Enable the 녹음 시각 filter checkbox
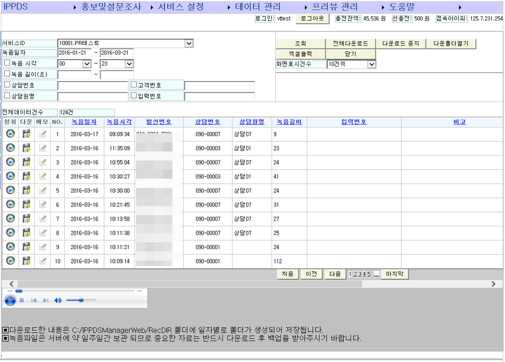The width and height of the screenshot is (505, 362). pyautogui.click(x=7, y=63)
